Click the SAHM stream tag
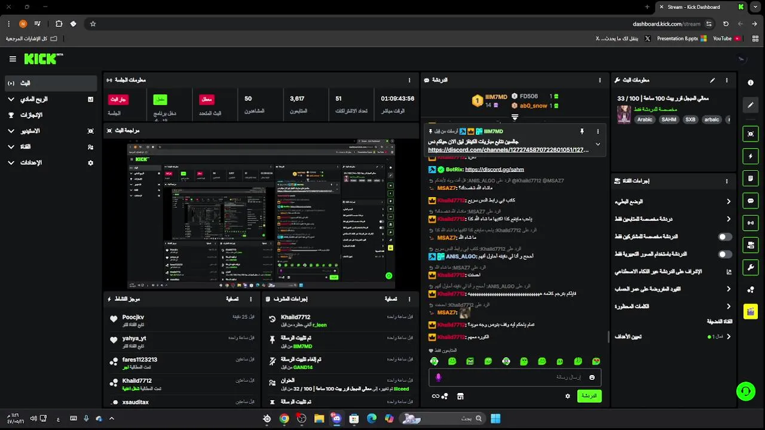This screenshot has width=765, height=430. [669, 119]
